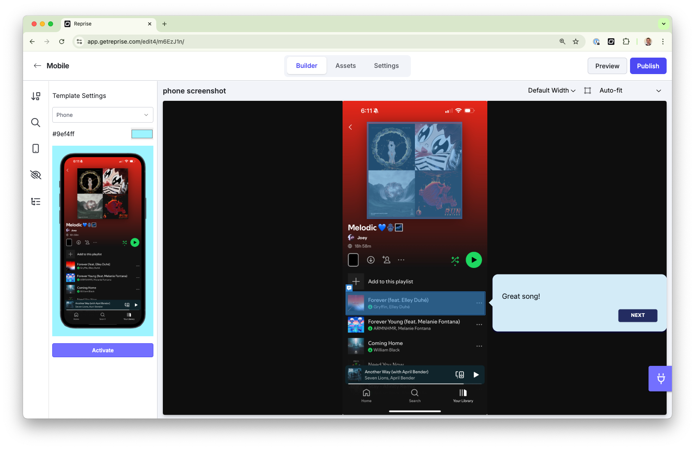Open the browser zoom magnifier icon
Screen dimensions: 695x449
pyautogui.click(x=562, y=42)
